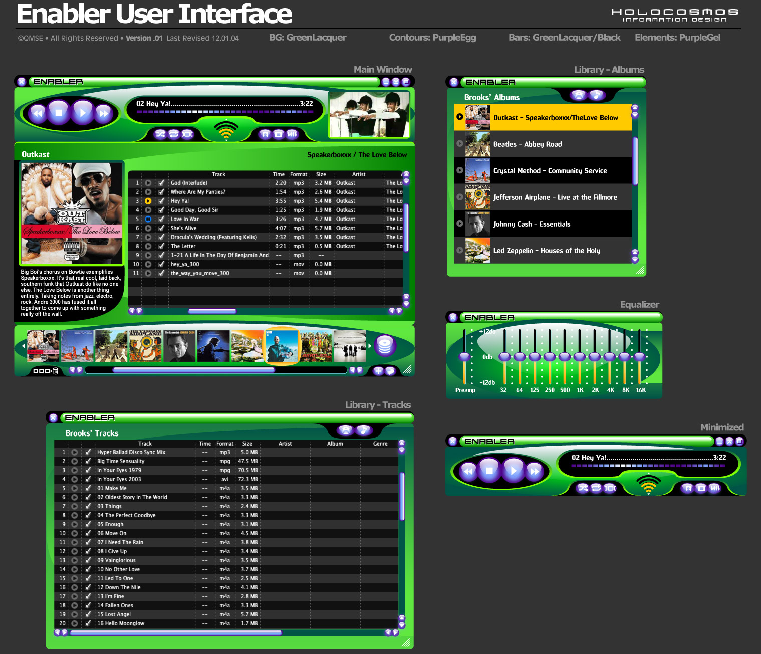Click scroll-up arrow atop Library Albums list

pos(635,107)
